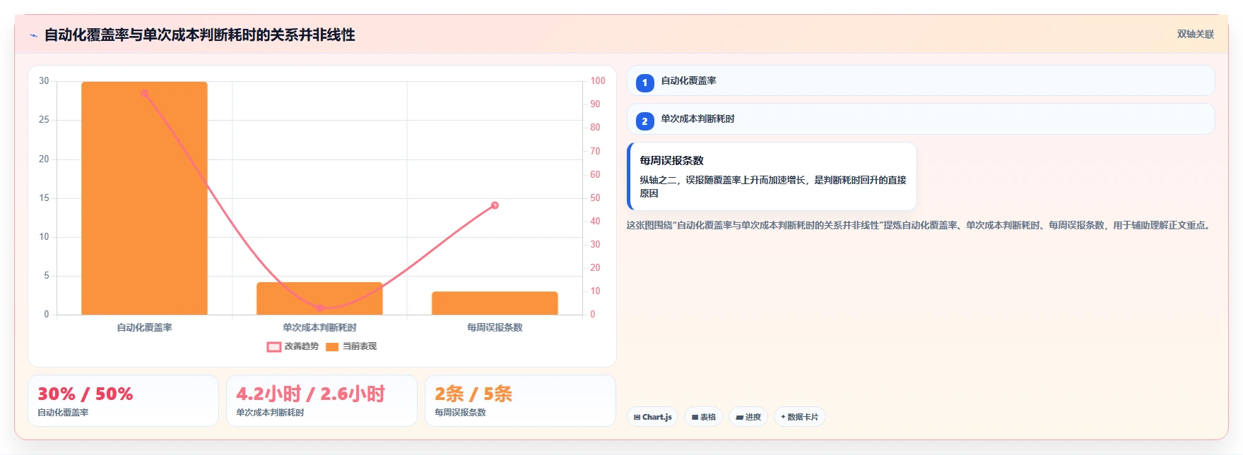Click the x-axis label 自动化覆盖率
Screen dimensions: 1243x455
pyautogui.click(x=144, y=327)
